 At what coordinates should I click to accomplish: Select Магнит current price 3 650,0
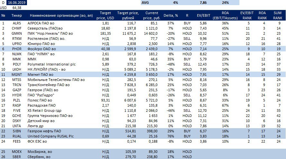click(152, 75)
